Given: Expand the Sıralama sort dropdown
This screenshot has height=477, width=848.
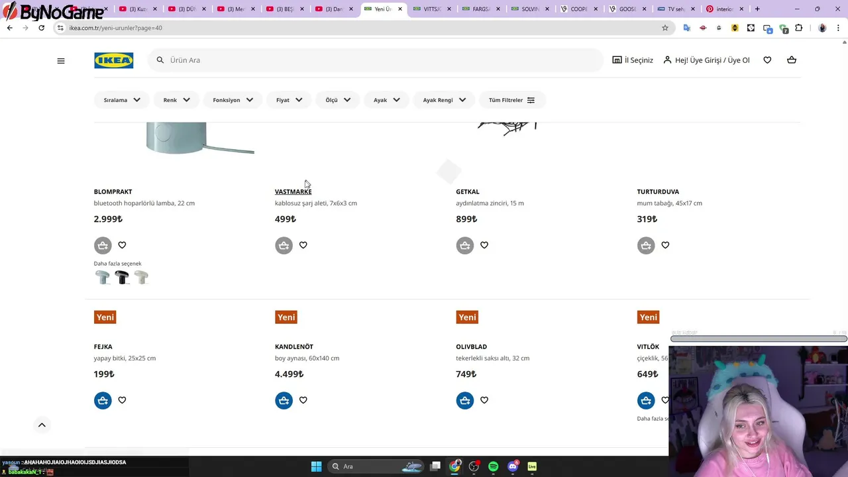Looking at the screenshot, I should 122,100.
